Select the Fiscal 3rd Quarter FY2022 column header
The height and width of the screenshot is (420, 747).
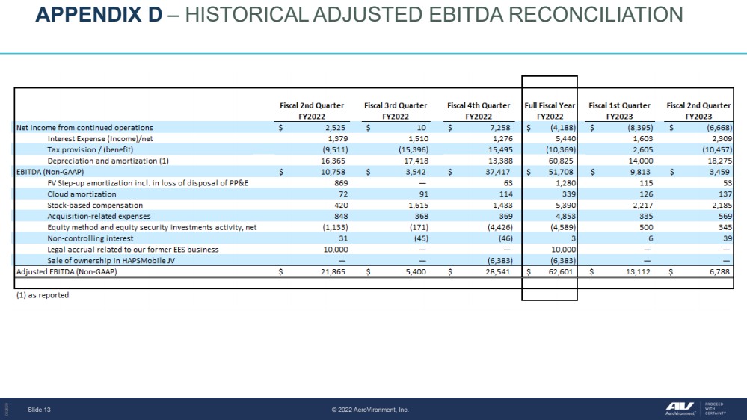point(396,111)
